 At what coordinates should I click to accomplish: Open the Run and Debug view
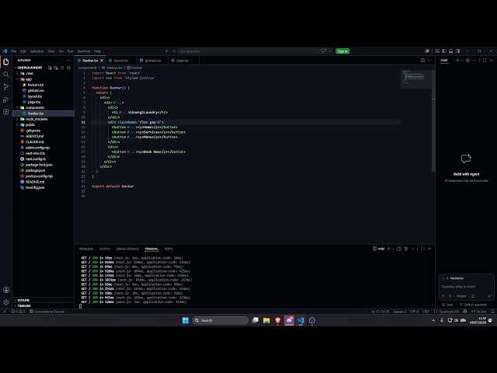tap(6, 99)
